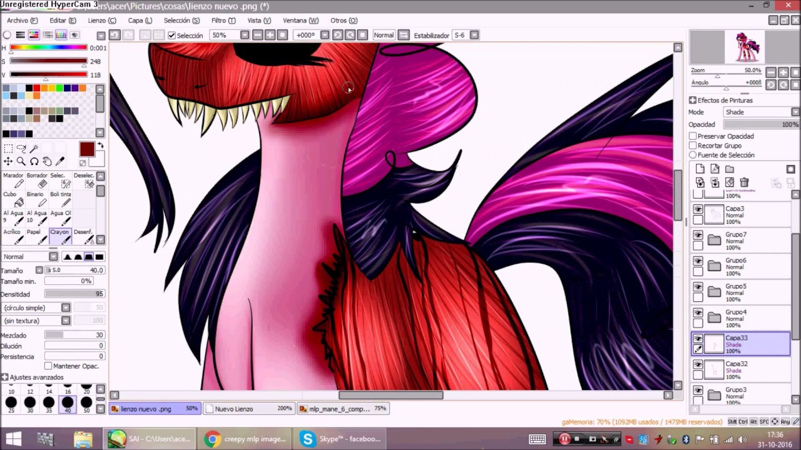Image resolution: width=801 pixels, height=450 pixels.
Task: Flip canvas view horizontally icon
Action: pos(404,35)
